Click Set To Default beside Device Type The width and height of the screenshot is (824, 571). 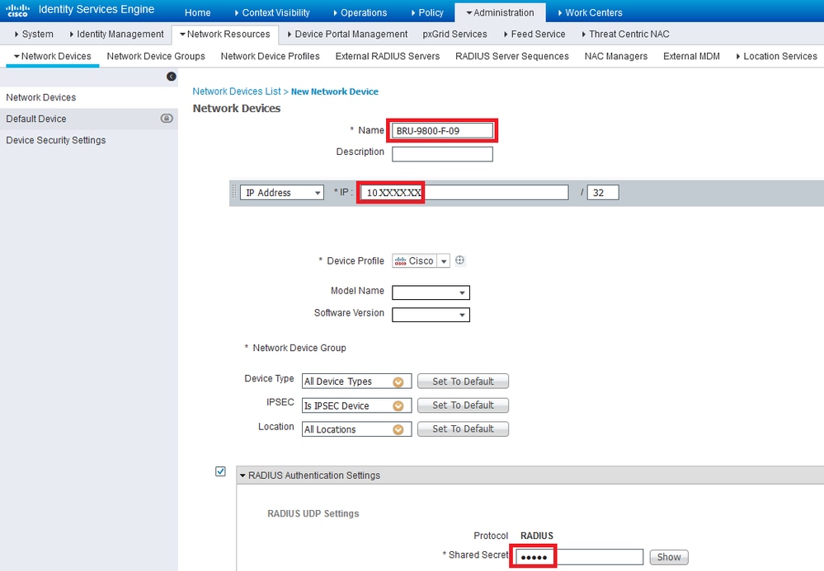coord(463,381)
